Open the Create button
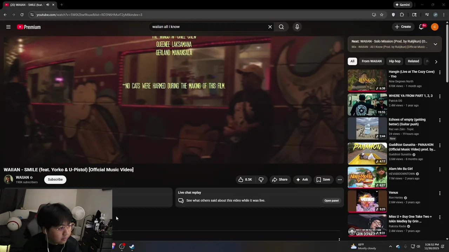Screen dimensions: 449x252 pyautogui.click(x=403, y=27)
